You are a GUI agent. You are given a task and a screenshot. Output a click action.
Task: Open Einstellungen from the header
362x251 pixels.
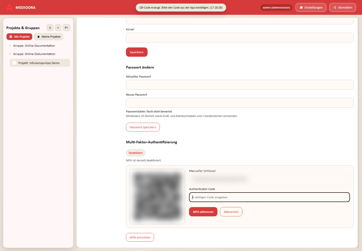tap(311, 8)
